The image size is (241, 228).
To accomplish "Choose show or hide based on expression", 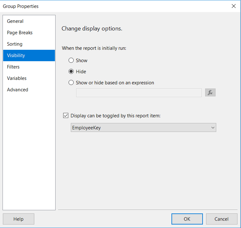I will click(x=71, y=83).
